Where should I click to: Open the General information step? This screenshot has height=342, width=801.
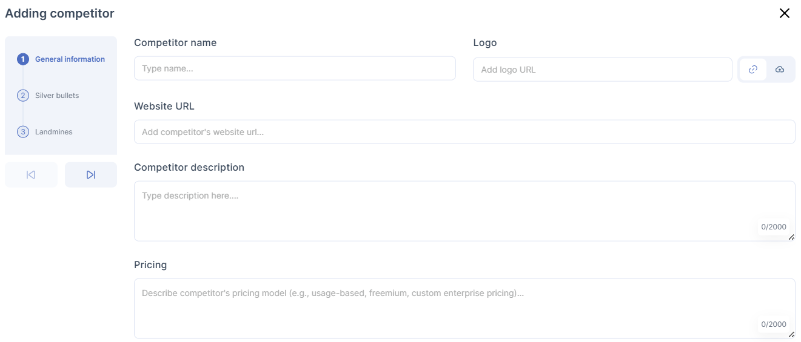70,59
